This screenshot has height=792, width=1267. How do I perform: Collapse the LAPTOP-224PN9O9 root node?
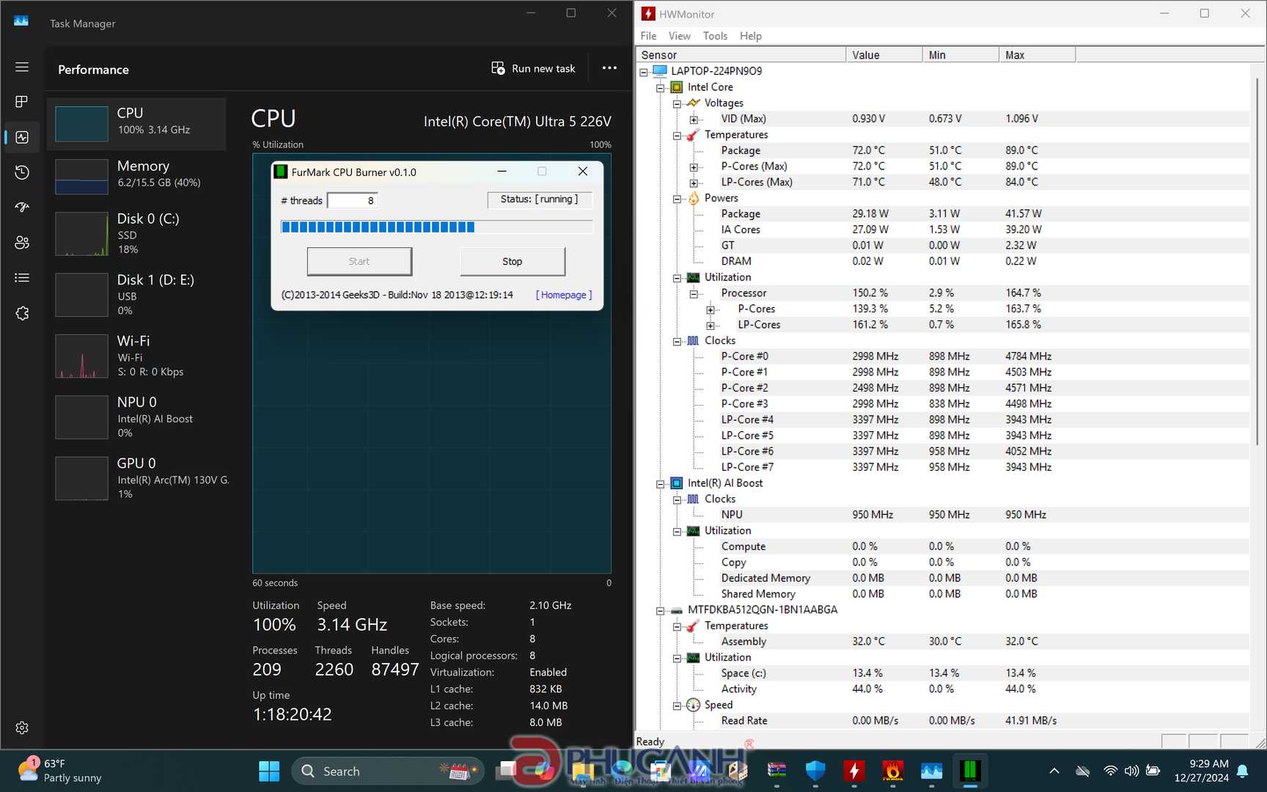pos(644,71)
